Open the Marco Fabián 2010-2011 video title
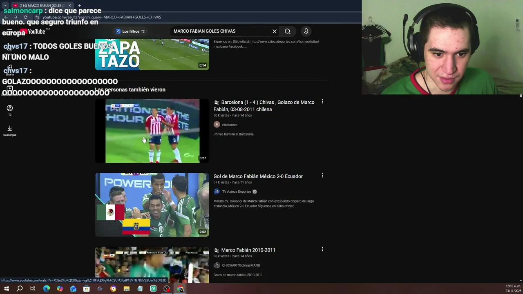Viewport: 523px width, 294px height. coord(248,250)
